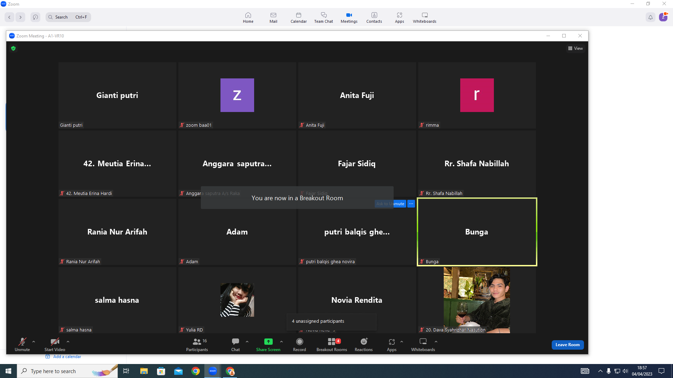Open the Mail app on the taskbar
Viewport: 673px width, 378px height.
[178, 371]
